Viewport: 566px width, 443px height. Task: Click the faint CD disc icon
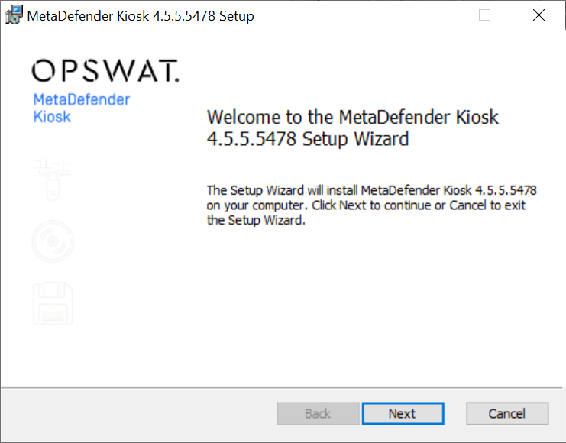click(53, 241)
